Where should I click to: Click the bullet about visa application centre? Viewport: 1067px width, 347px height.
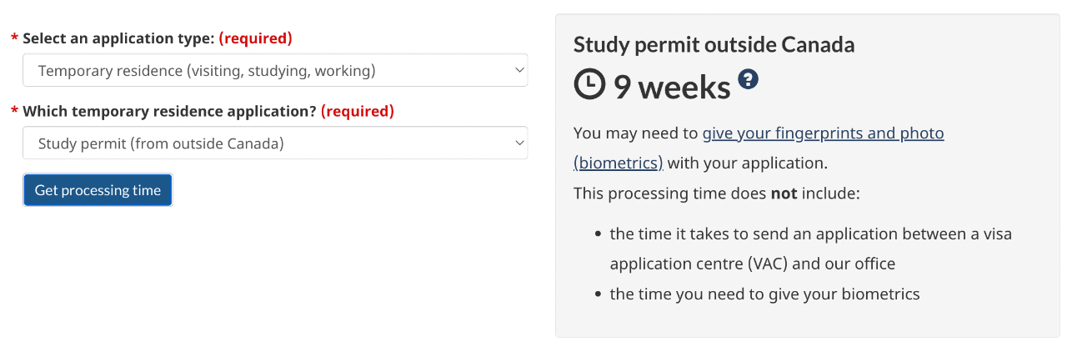[810, 249]
